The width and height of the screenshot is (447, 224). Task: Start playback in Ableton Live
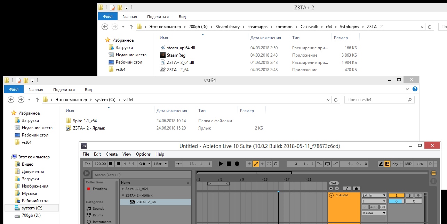[x=221, y=164]
